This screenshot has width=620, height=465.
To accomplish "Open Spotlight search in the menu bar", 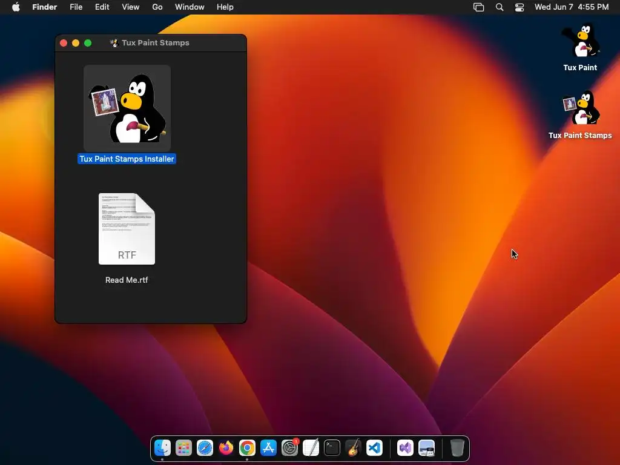I will [x=500, y=7].
